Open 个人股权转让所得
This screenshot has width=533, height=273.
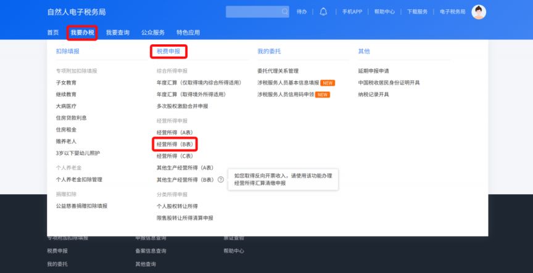click(x=177, y=206)
